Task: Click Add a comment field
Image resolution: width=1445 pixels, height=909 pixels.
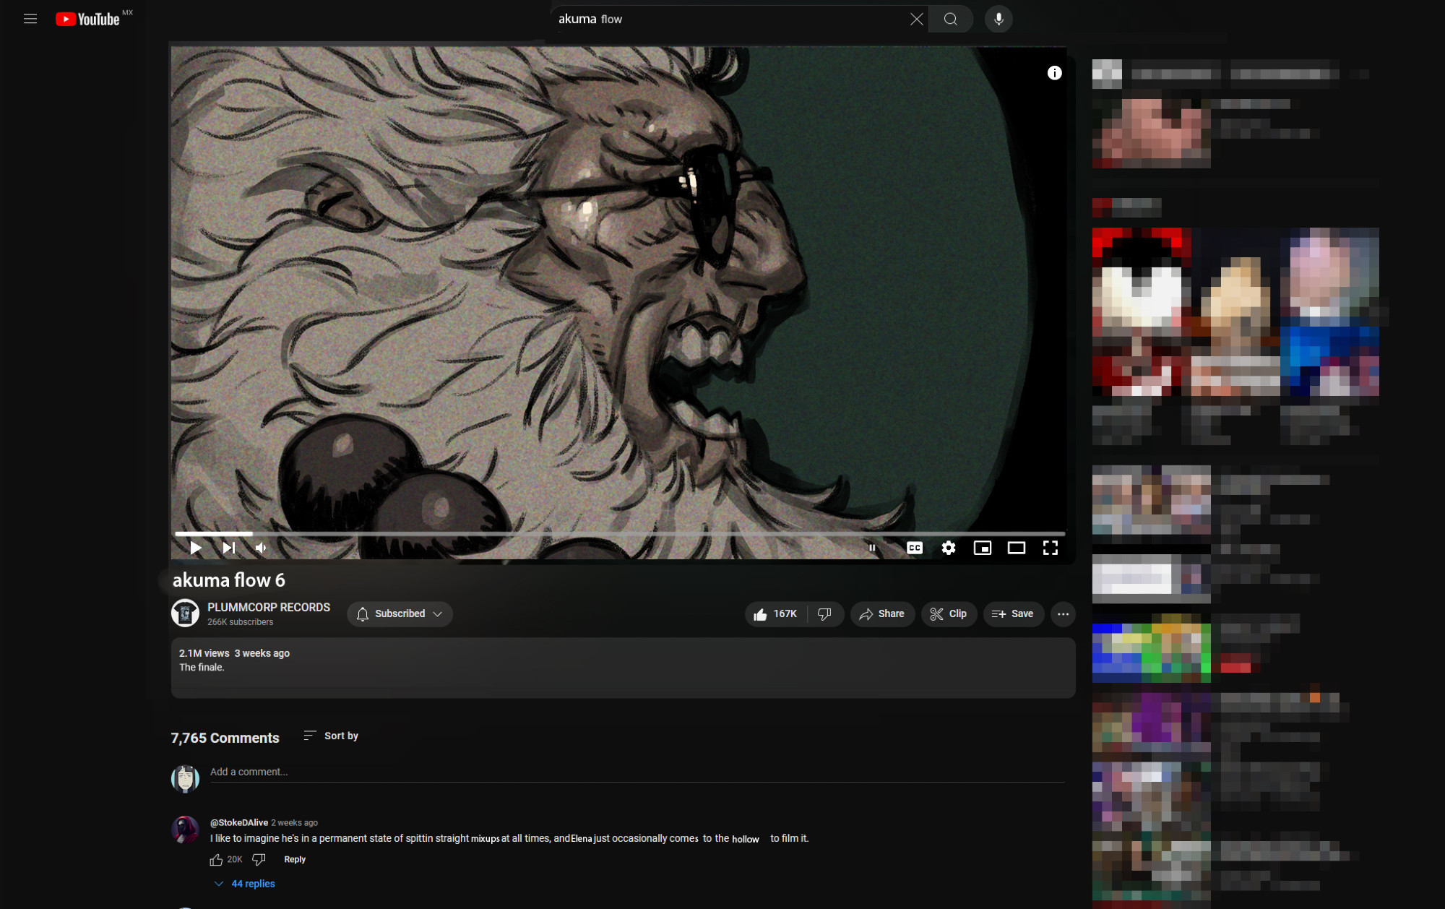Action: [637, 772]
